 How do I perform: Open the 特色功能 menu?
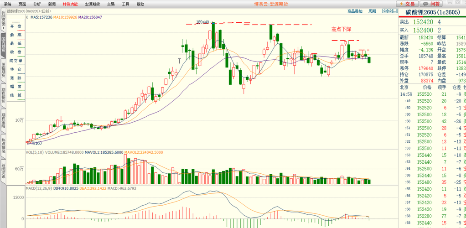[70, 4]
